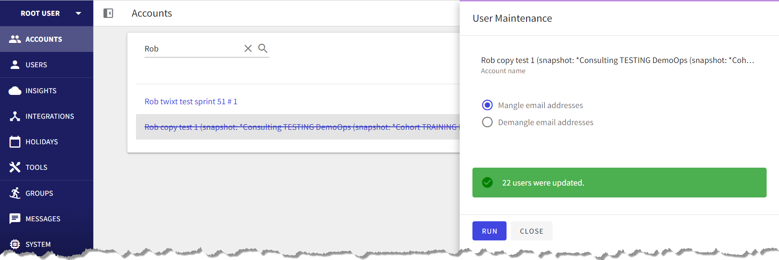779x260 pixels.
Task: Click in the Rob search field
Action: coord(193,49)
